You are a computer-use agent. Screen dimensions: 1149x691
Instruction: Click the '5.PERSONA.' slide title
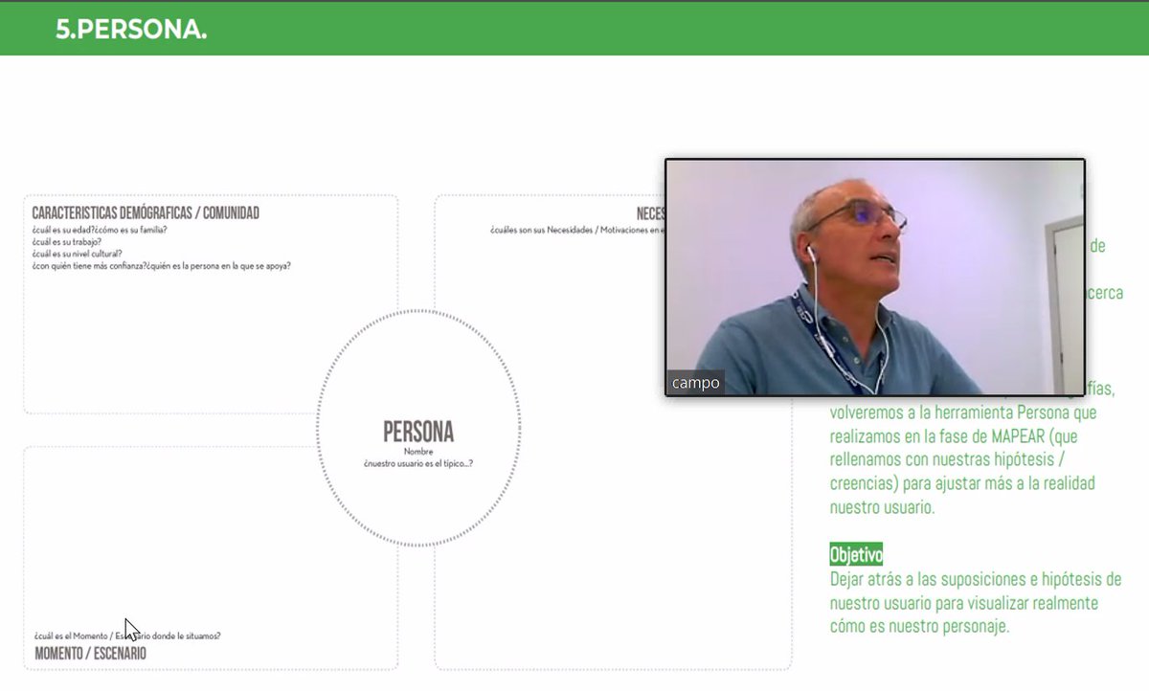click(x=131, y=30)
